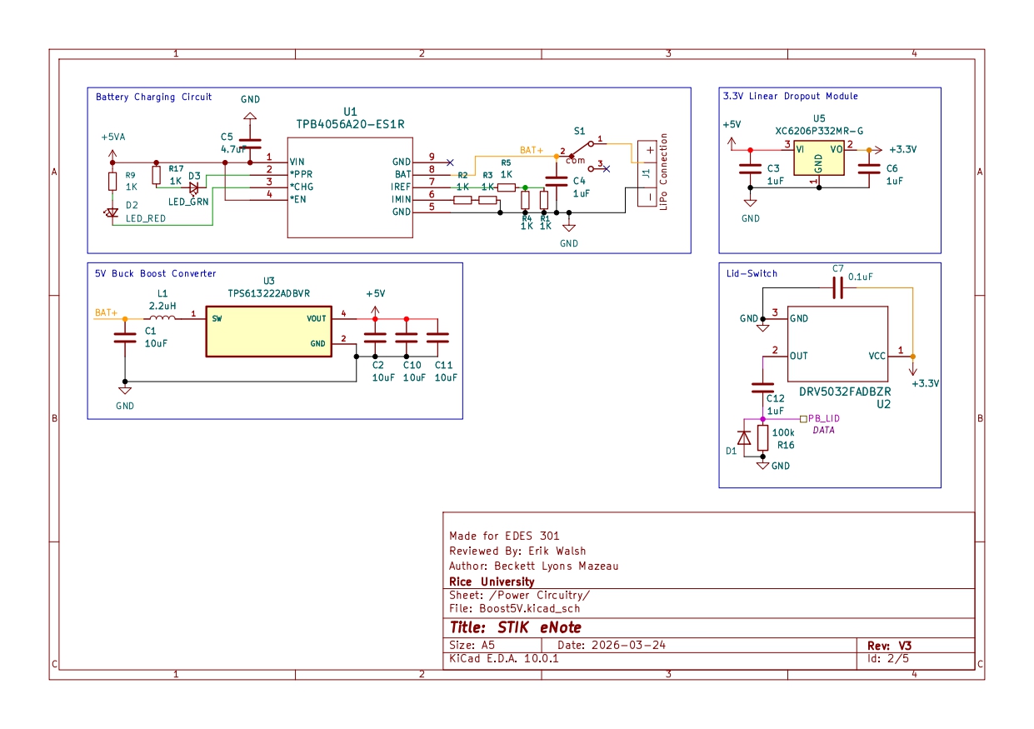This screenshot has height=729, width=1034.
Task: Click the C2 capacitor symbol
Action: tap(375, 338)
